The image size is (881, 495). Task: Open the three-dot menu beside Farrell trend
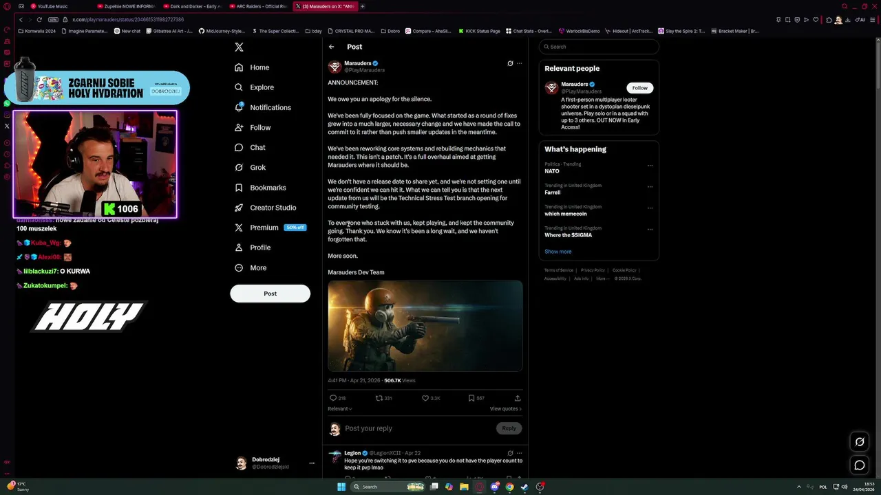coord(650,186)
